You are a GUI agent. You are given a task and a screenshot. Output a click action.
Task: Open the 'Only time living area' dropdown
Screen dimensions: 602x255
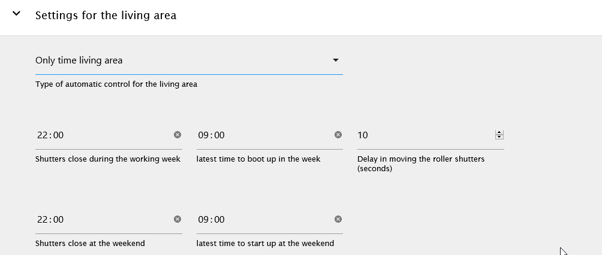[x=180, y=60]
